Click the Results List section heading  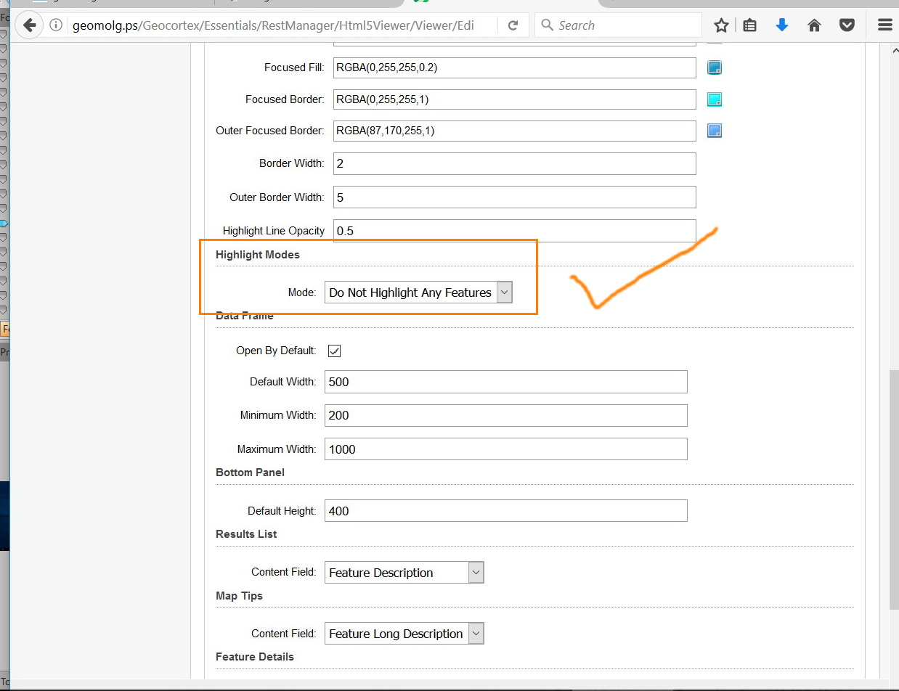coord(246,534)
